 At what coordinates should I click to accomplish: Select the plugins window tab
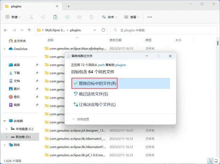point(32,6)
